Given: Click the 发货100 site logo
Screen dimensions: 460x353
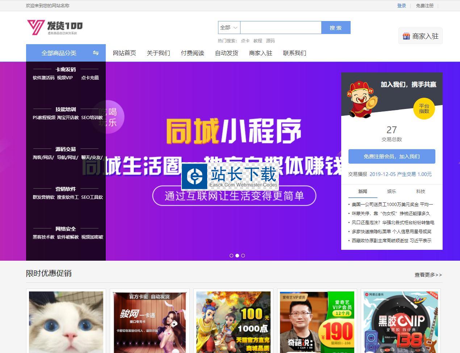Looking at the screenshot, I should pos(55,27).
